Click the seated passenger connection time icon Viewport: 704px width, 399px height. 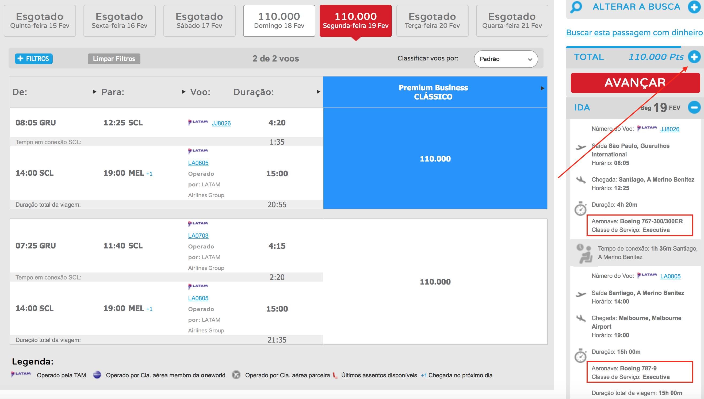tap(584, 254)
